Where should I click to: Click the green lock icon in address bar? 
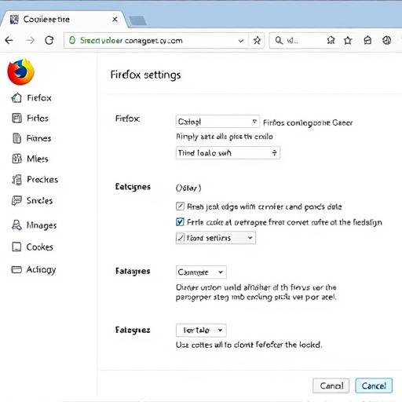tap(72, 40)
